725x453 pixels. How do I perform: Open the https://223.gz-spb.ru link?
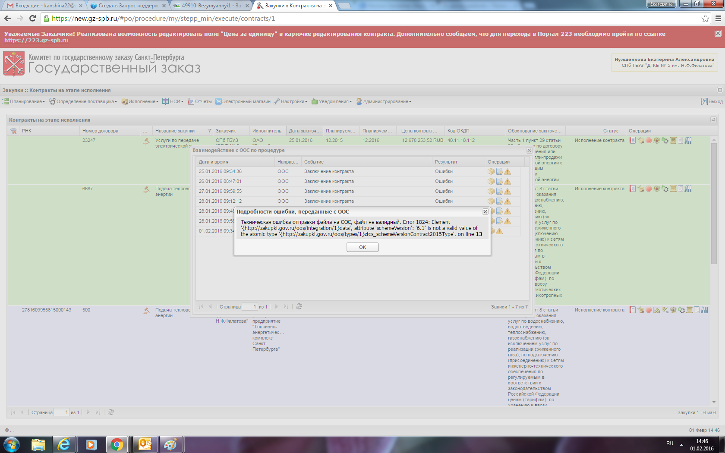(x=36, y=40)
